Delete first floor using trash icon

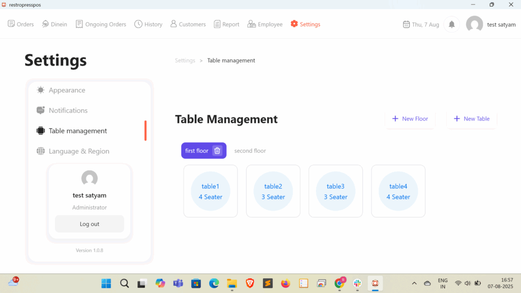pos(217,151)
